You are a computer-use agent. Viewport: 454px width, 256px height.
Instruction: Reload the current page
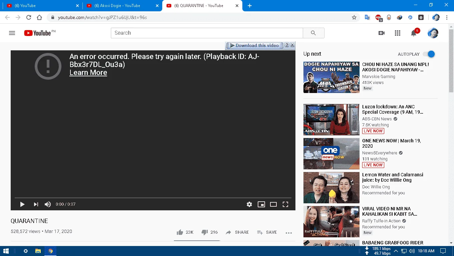(29, 17)
